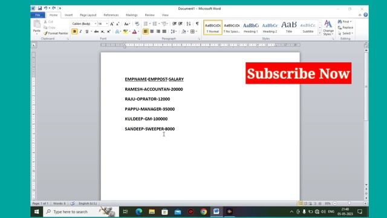
Task: Center the paragraph text
Action: pos(152,31)
